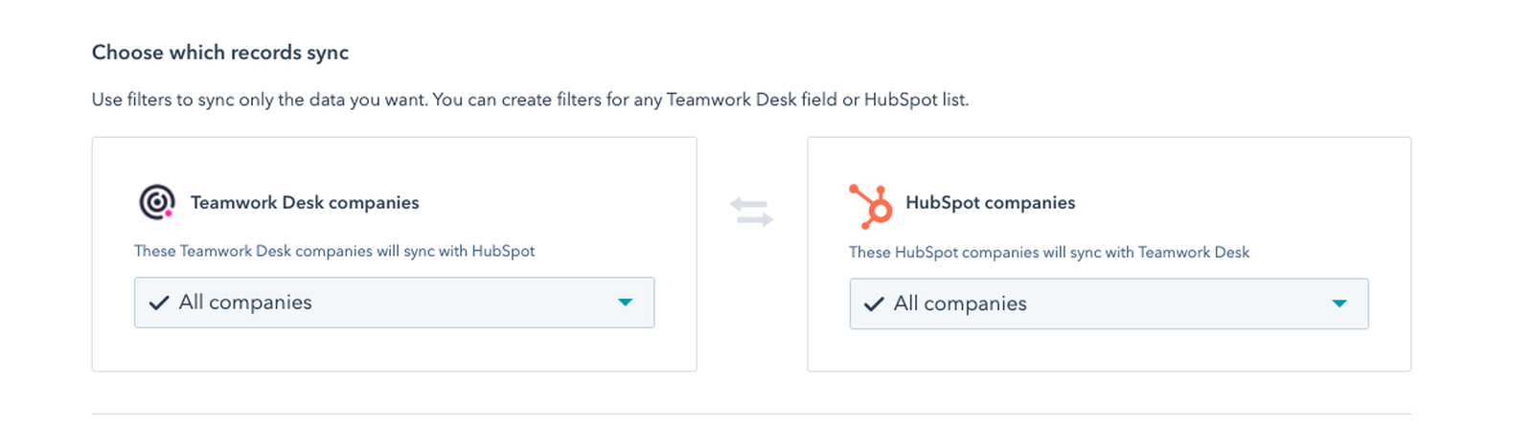Click the "Use filters to sync" description
This screenshot has height=448, width=1533.
[x=530, y=100]
